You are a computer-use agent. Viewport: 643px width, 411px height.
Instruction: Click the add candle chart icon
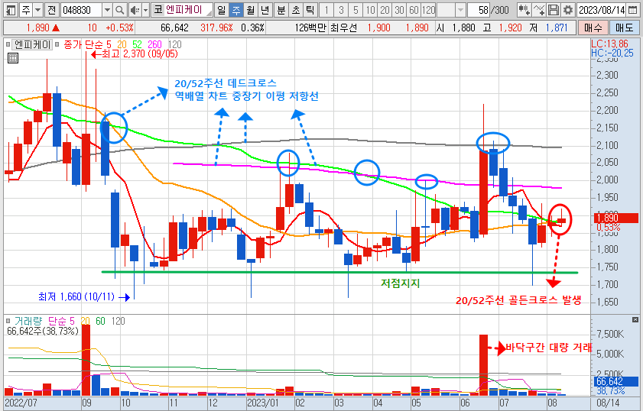[x=524, y=10]
